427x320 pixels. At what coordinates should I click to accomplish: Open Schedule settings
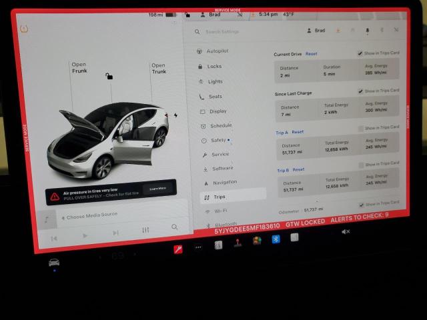pos(216,126)
